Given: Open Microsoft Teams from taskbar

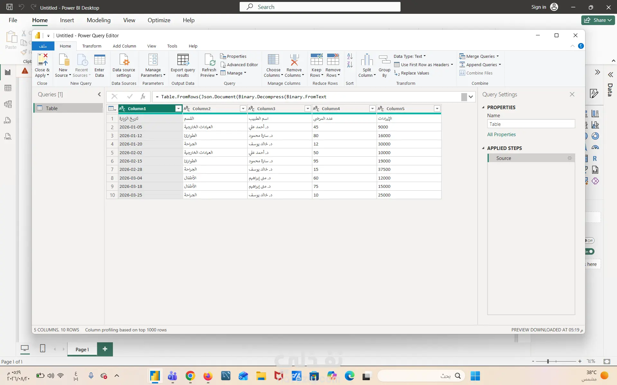Looking at the screenshot, I should 172,376.
